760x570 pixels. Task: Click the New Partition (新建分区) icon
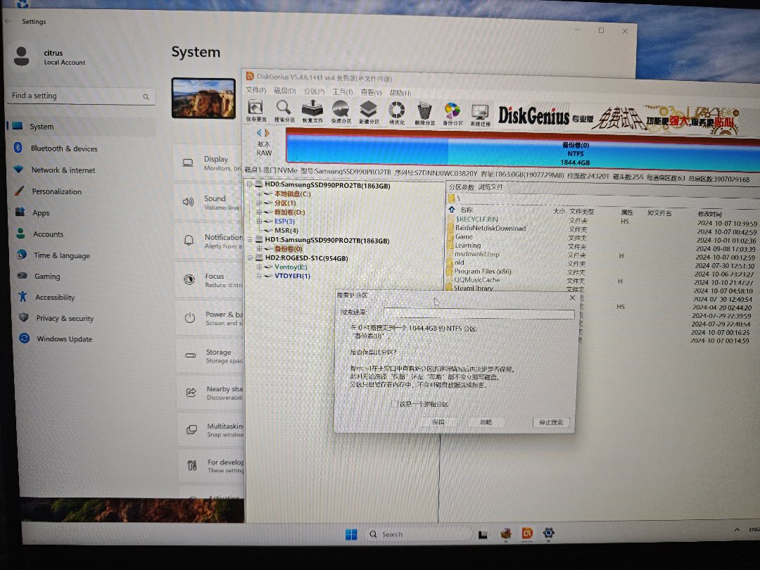[x=369, y=111]
